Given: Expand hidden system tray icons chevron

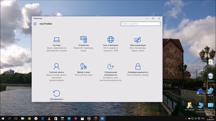Looking at the screenshot, I should pos(186,118).
